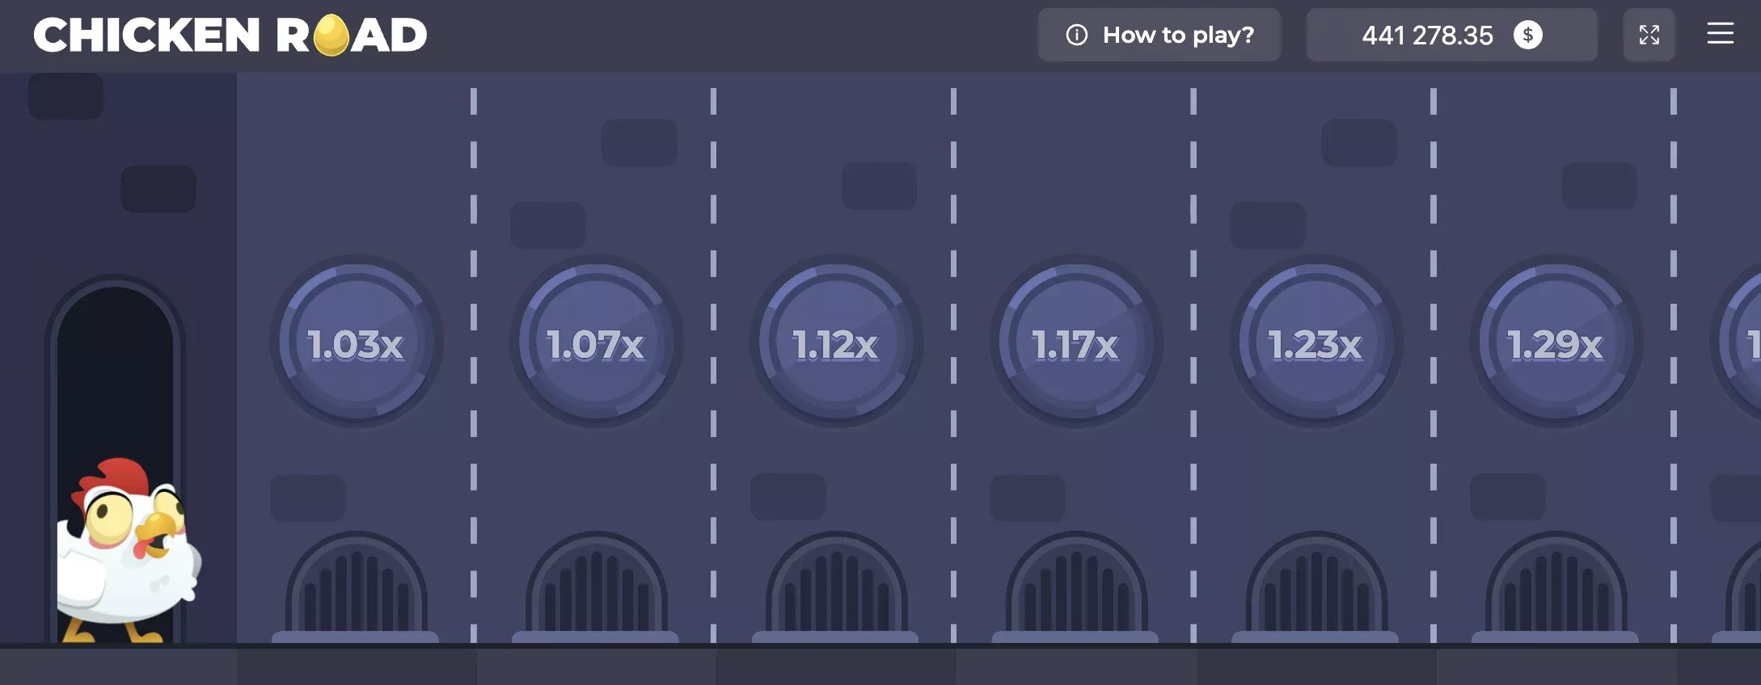The image size is (1761, 685).
Task: Select the 1.23x multiplier coin
Action: [x=1315, y=343]
